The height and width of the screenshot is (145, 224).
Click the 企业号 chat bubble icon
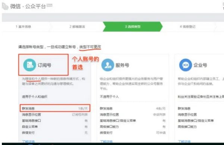(186, 65)
